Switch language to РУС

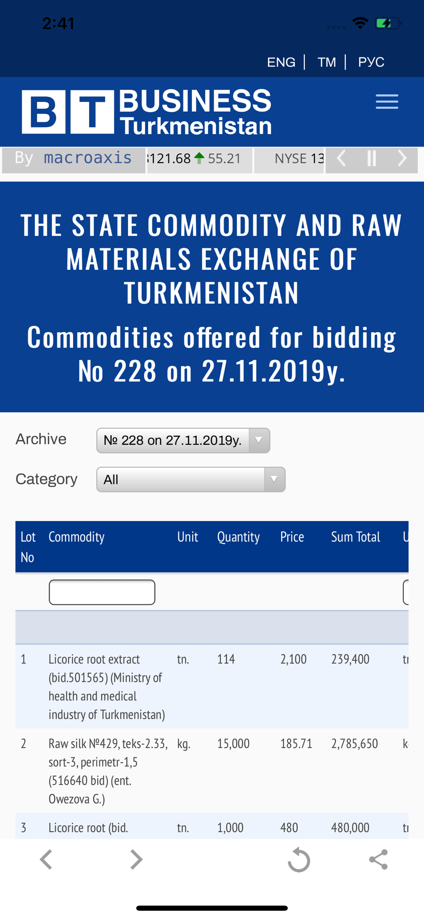pyautogui.click(x=371, y=62)
